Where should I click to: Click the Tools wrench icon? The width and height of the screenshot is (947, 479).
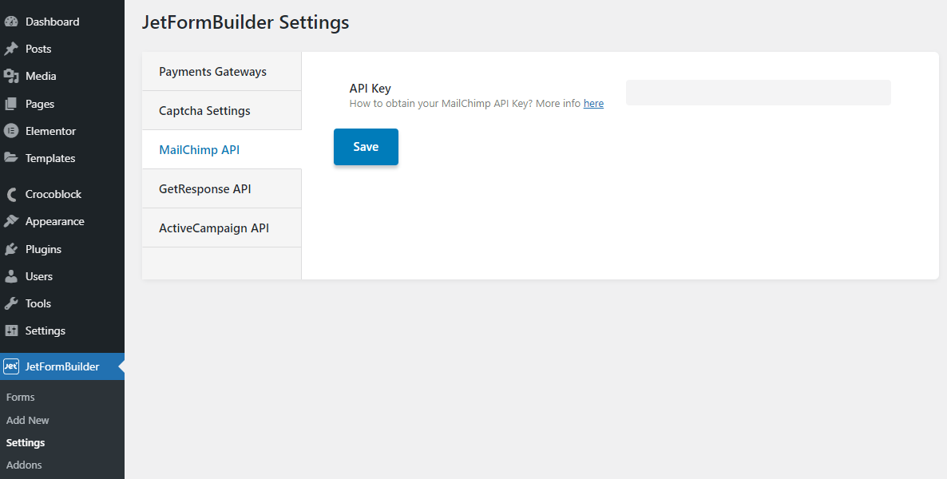[11, 303]
